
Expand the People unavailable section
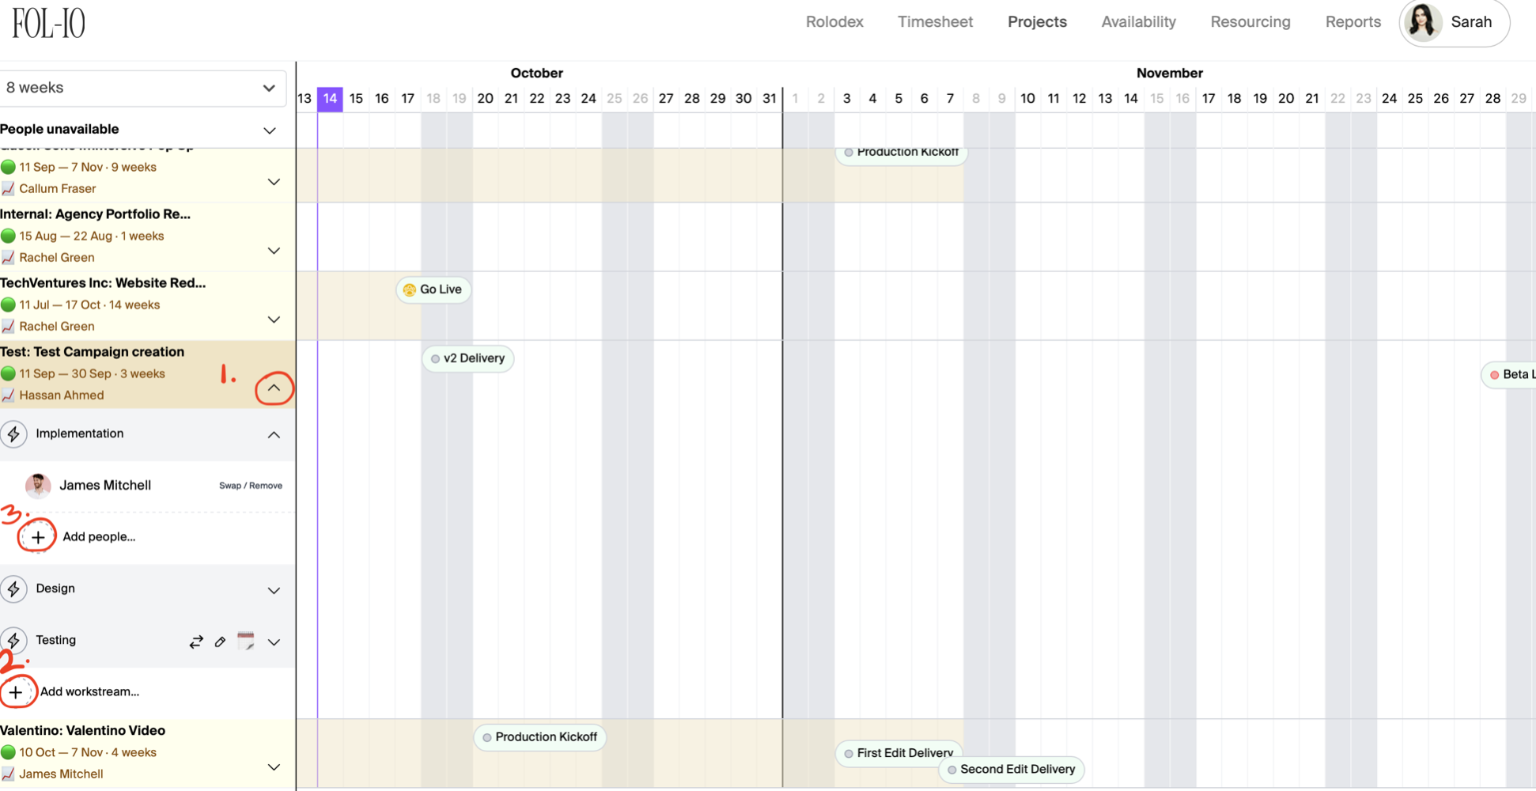(x=270, y=130)
